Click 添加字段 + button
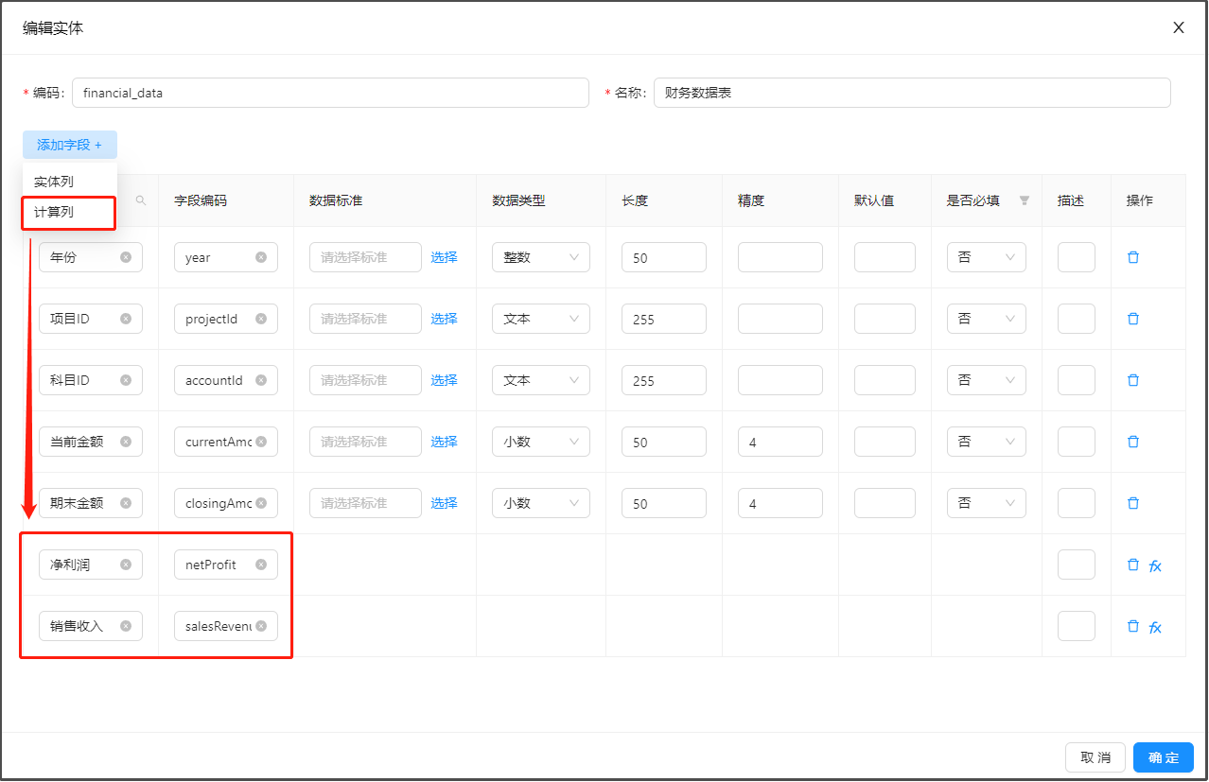1209x782 pixels. (69, 145)
